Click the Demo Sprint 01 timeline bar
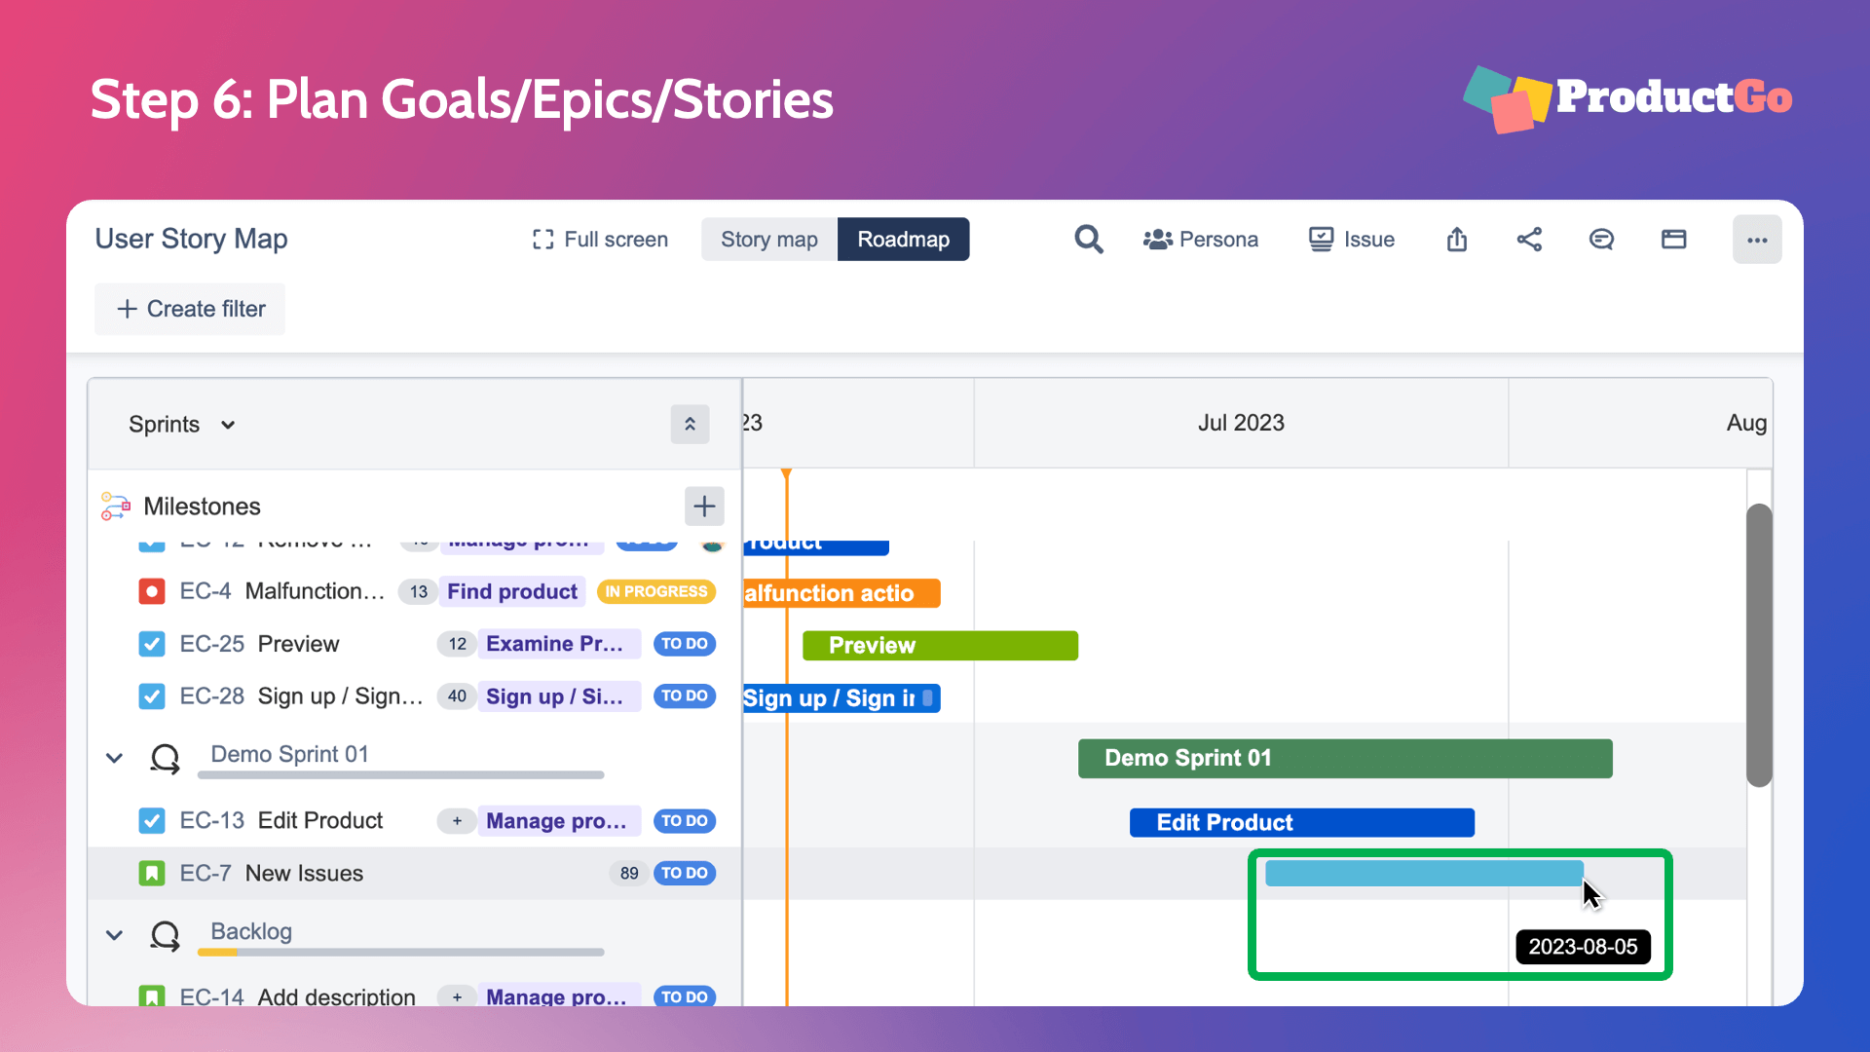 [x=1345, y=759]
